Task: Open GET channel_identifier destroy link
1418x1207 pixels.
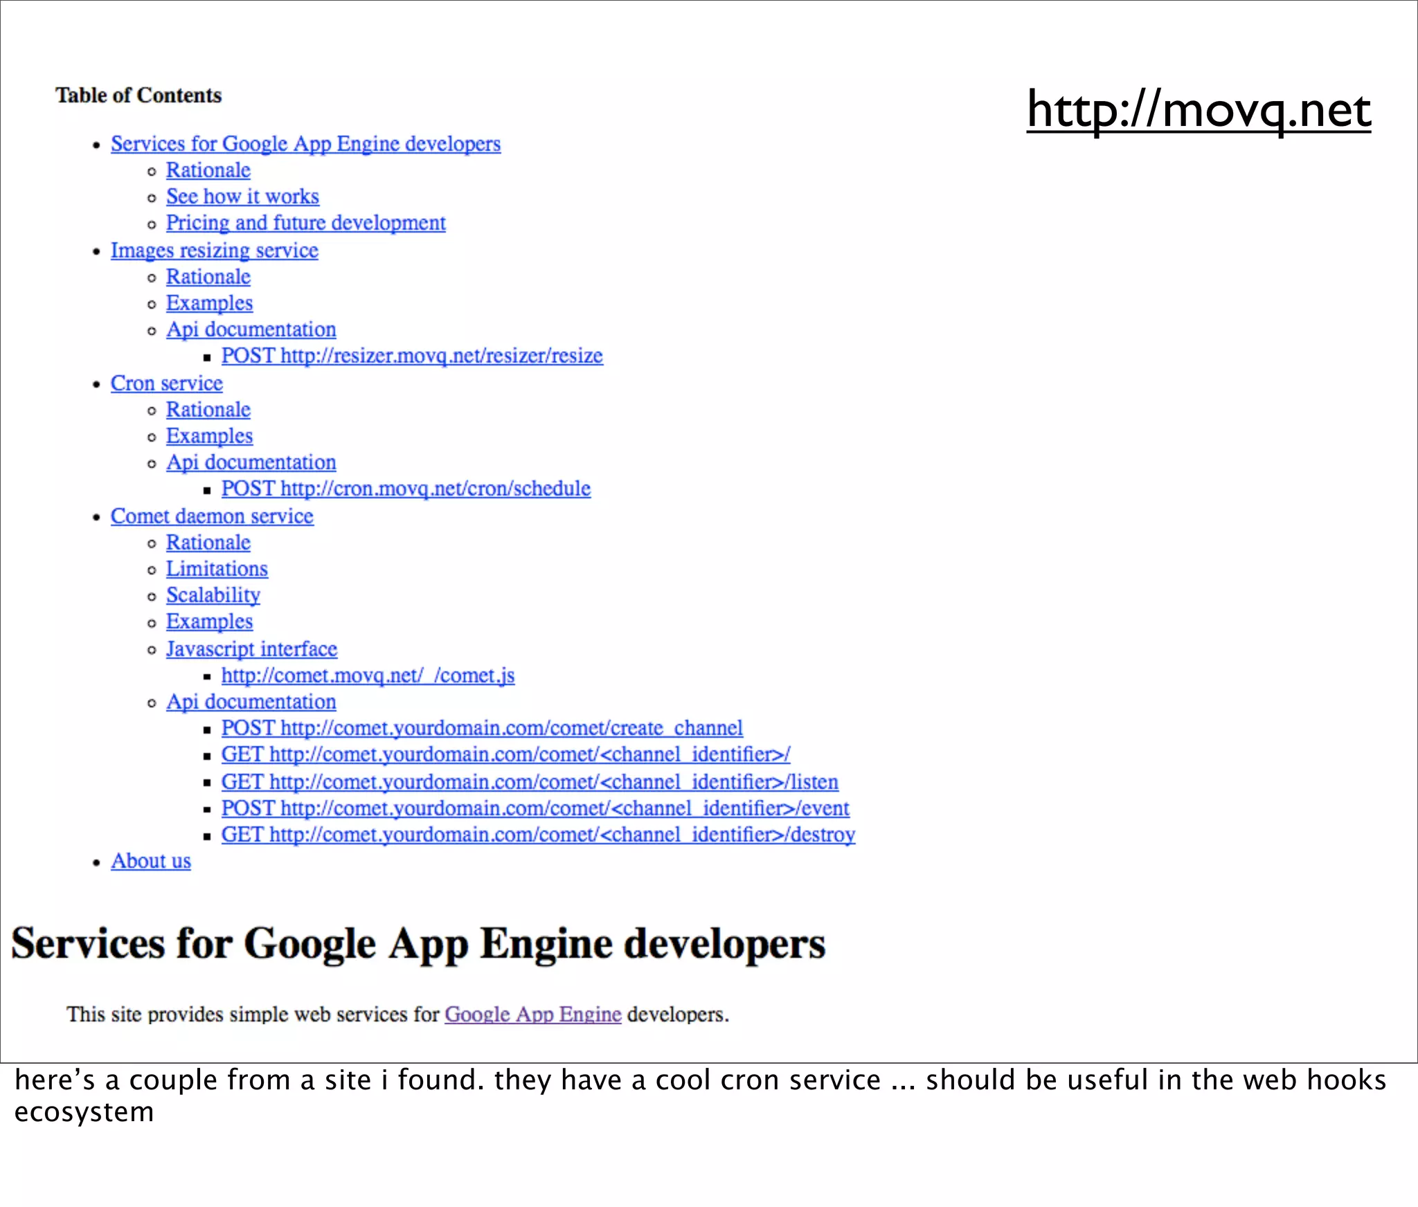Action: [x=538, y=835]
